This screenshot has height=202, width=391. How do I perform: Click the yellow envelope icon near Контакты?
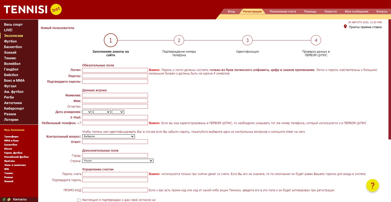9,200
